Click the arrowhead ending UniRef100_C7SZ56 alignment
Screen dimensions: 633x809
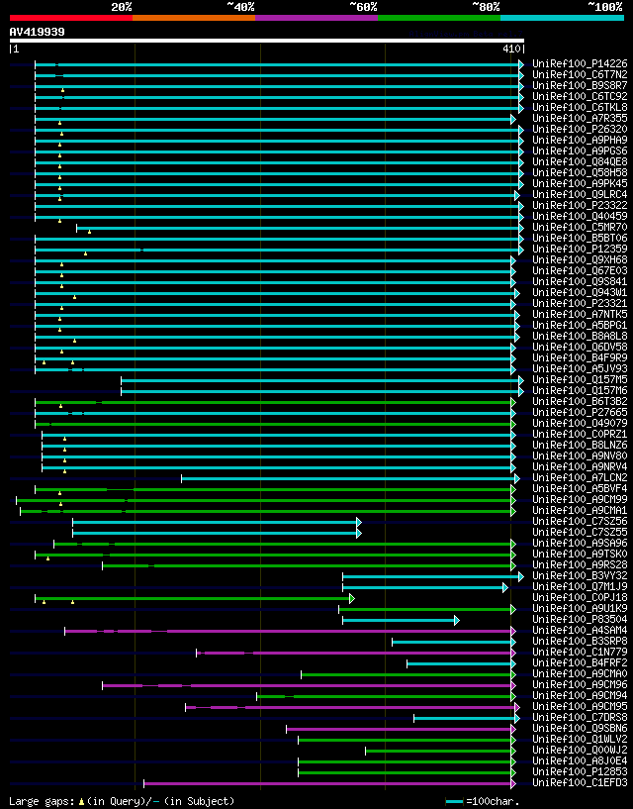(359, 522)
